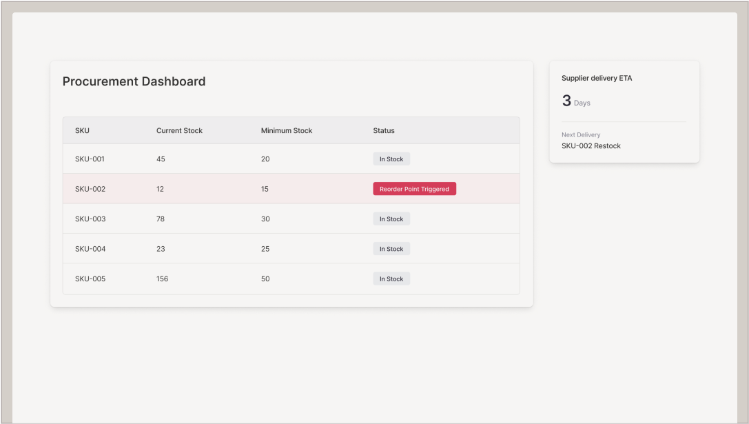The height and width of the screenshot is (424, 749).
Task: Select the Minimum Stock column header
Action: [x=287, y=130]
